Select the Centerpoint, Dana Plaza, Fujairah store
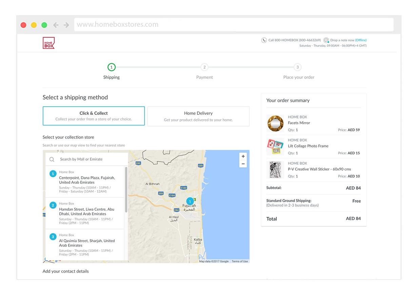The width and height of the screenshot is (415, 298). (x=85, y=182)
